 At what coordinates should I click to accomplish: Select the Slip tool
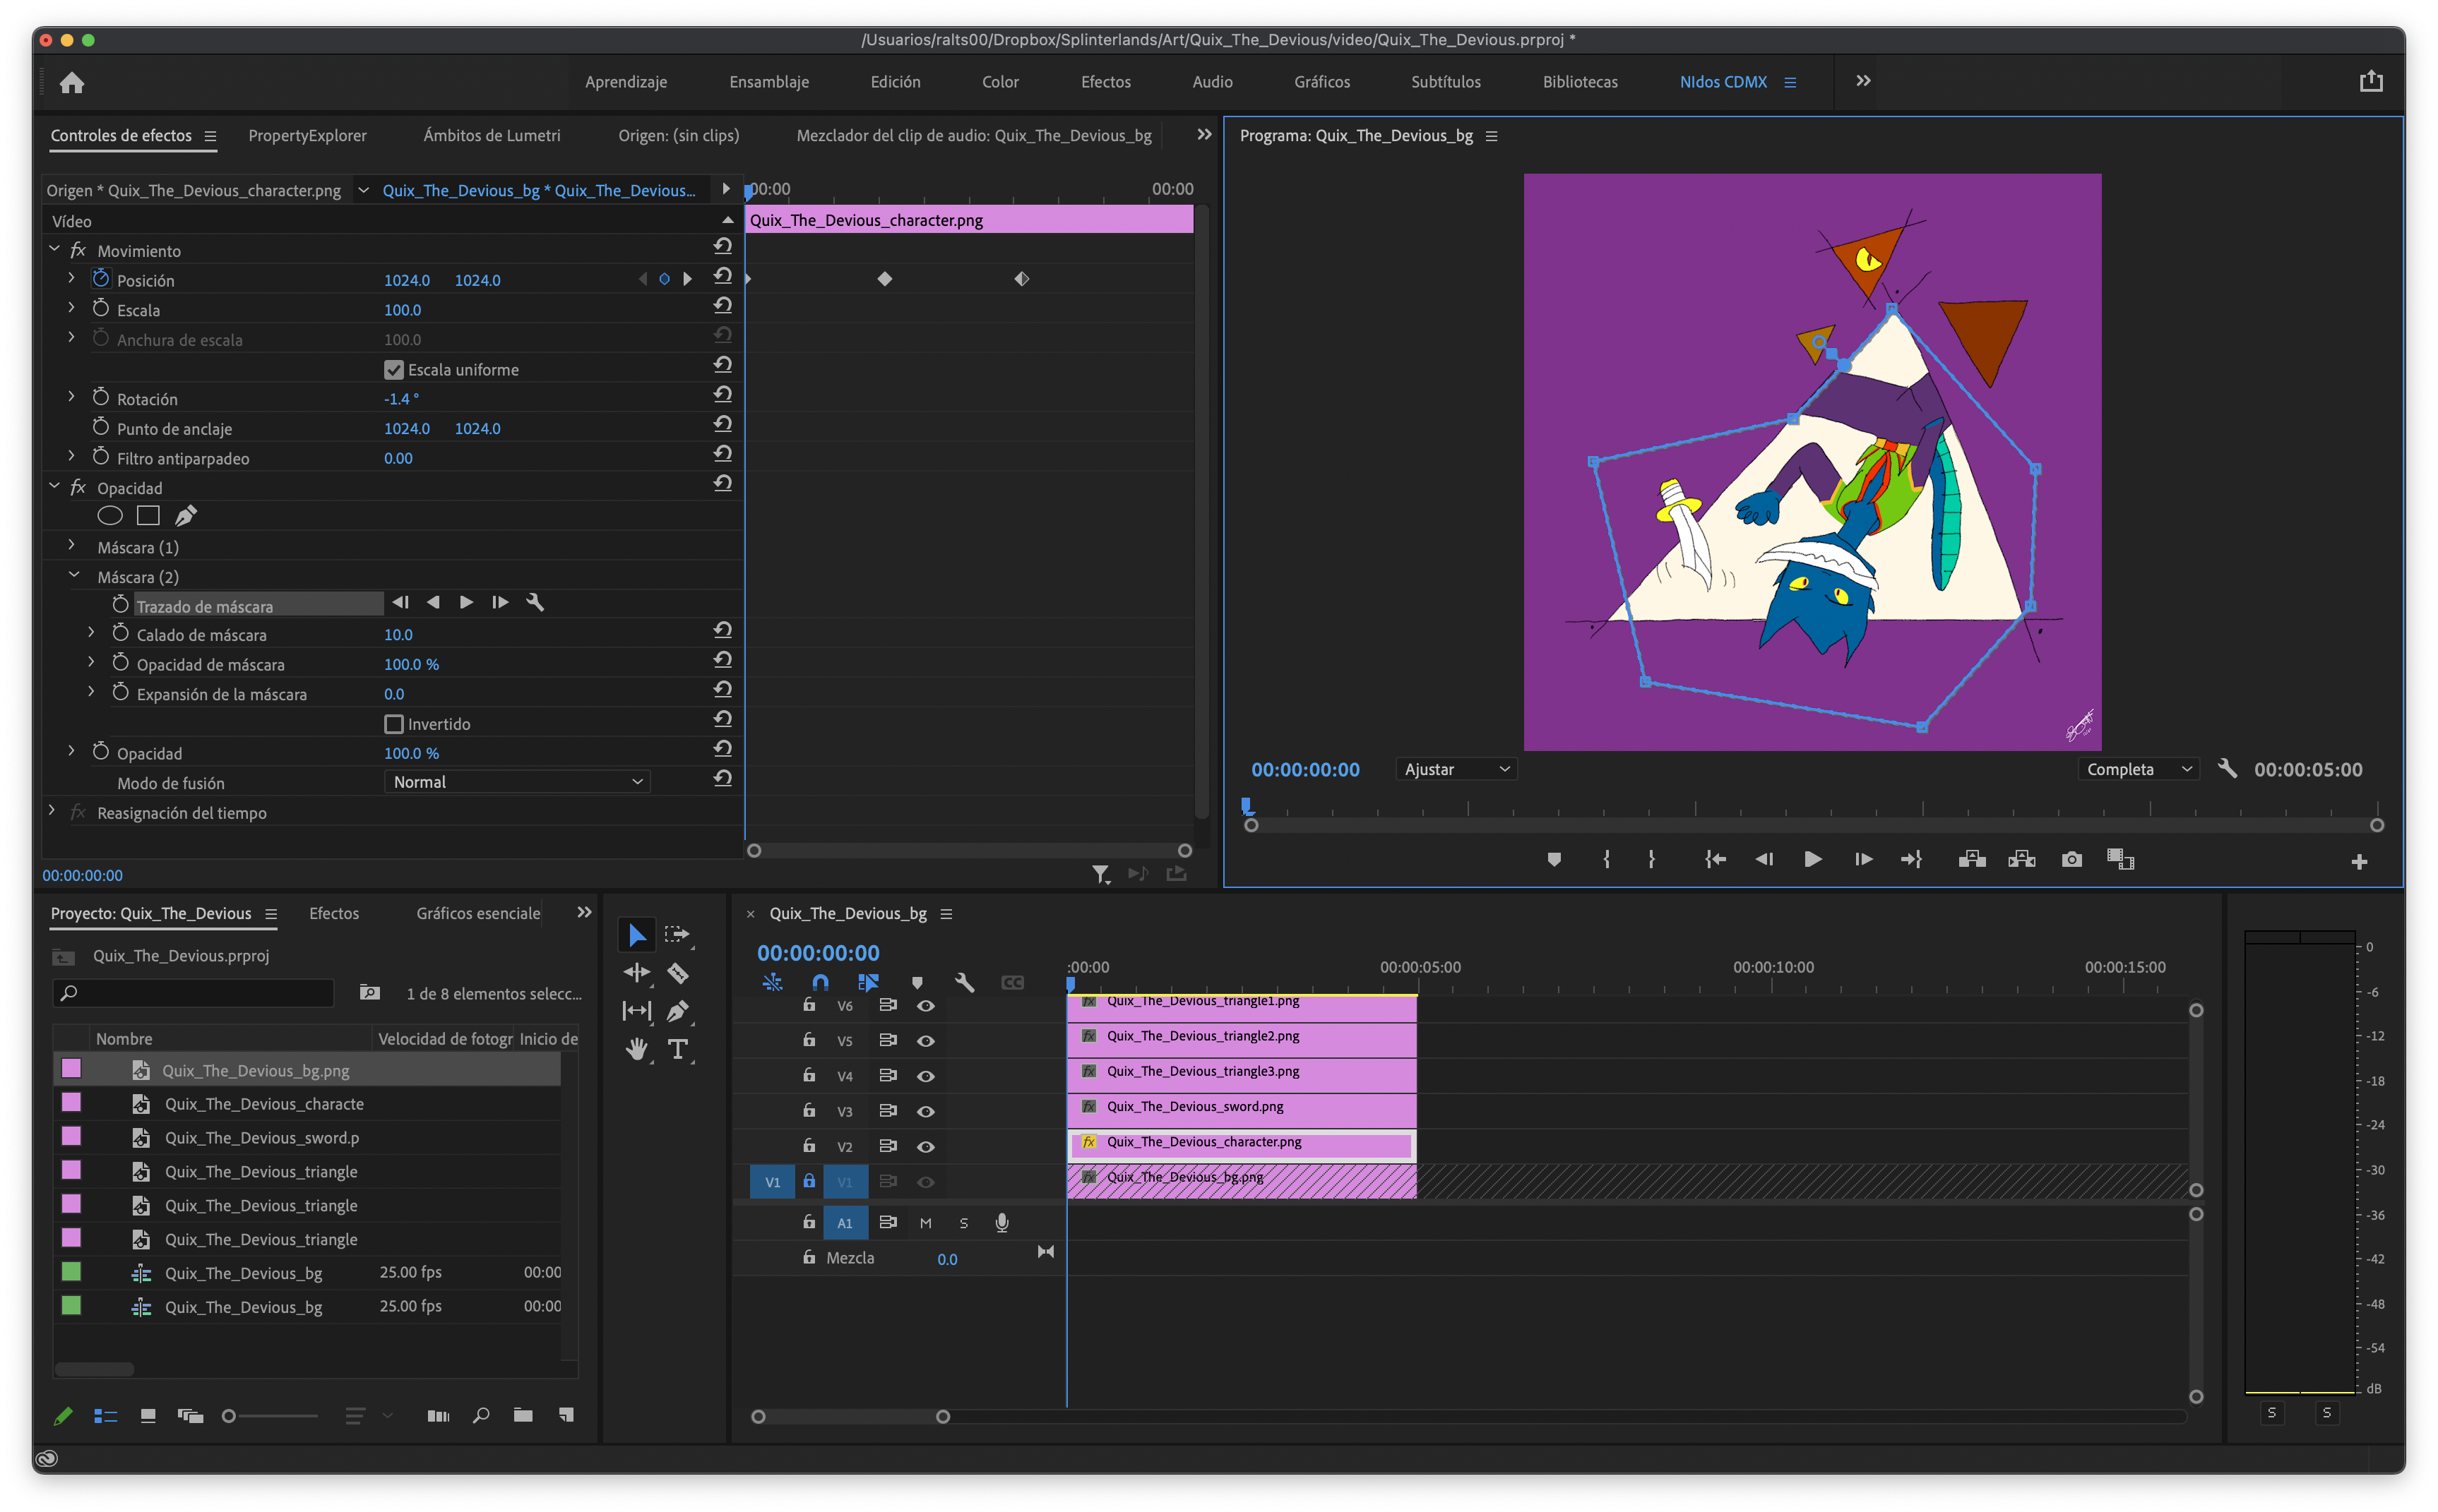click(636, 1011)
